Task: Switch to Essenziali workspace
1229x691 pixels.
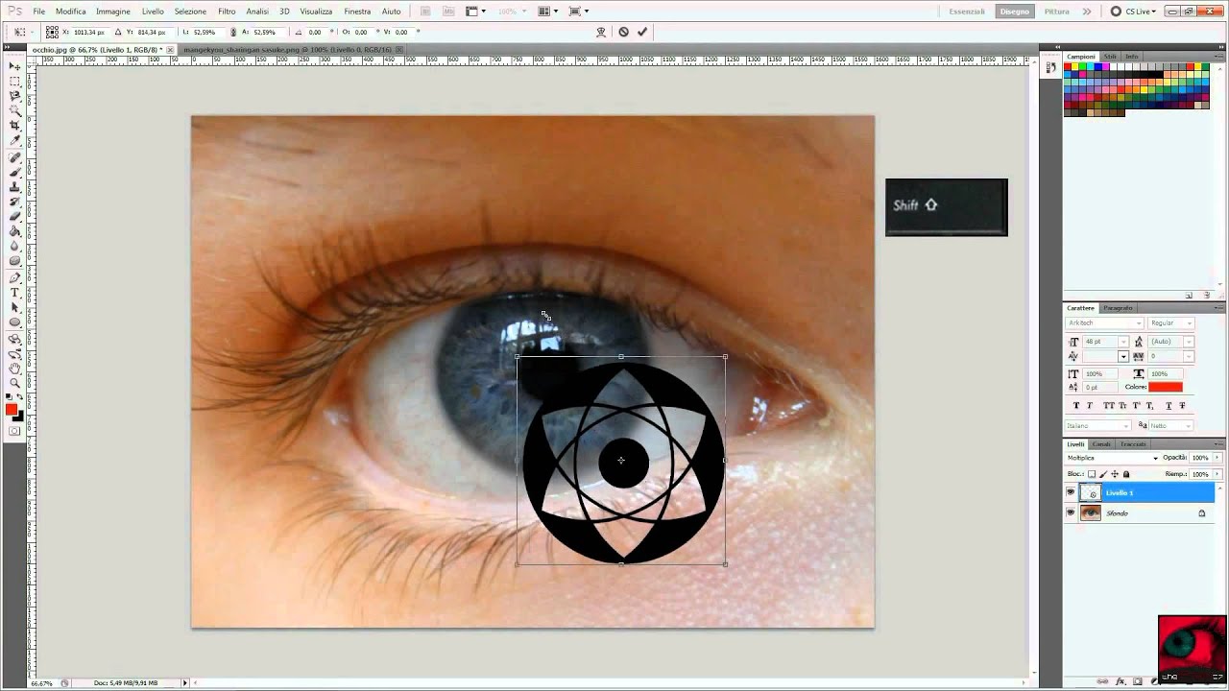Action: (967, 12)
